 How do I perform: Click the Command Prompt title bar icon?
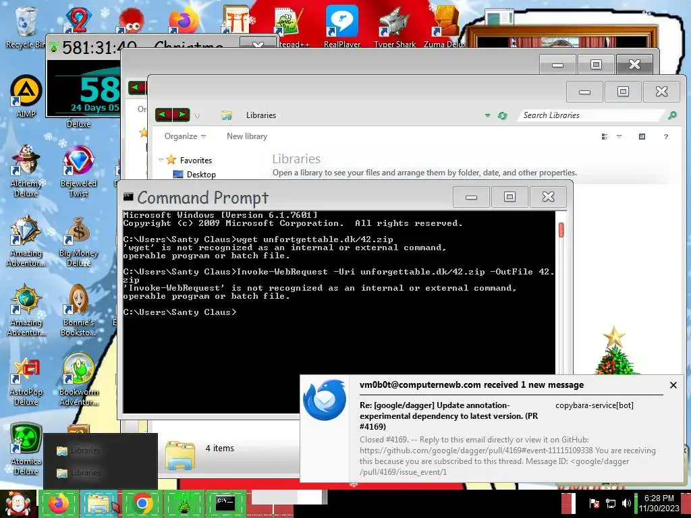coord(128,197)
